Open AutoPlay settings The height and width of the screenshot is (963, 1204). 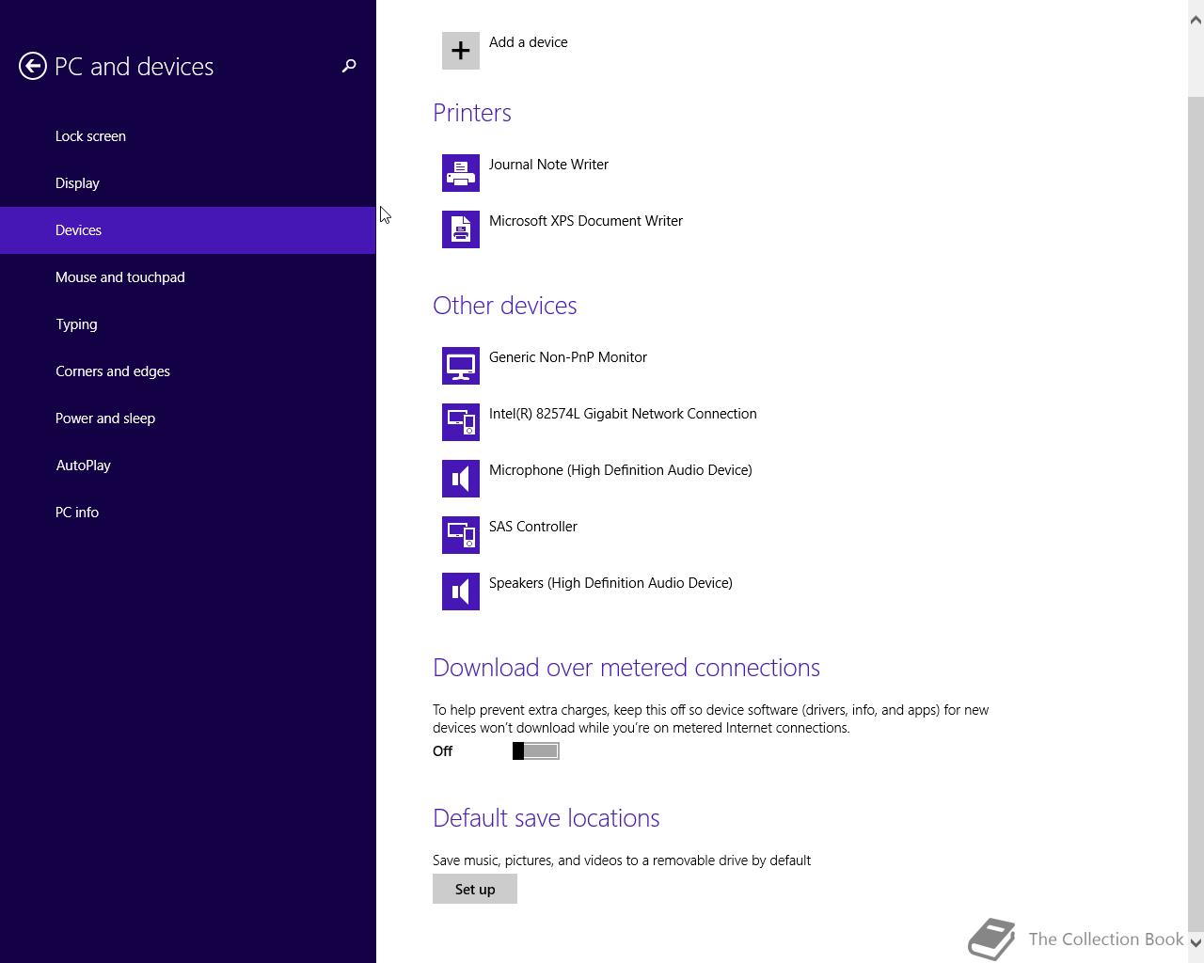188,466
